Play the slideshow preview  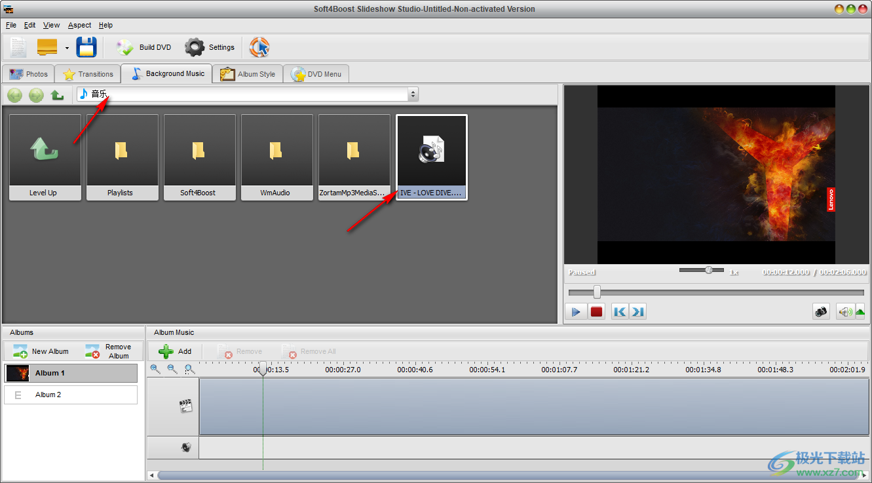[576, 311]
